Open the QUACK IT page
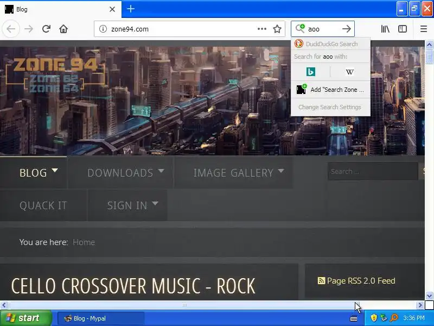The height and width of the screenshot is (326, 434). 43,205
